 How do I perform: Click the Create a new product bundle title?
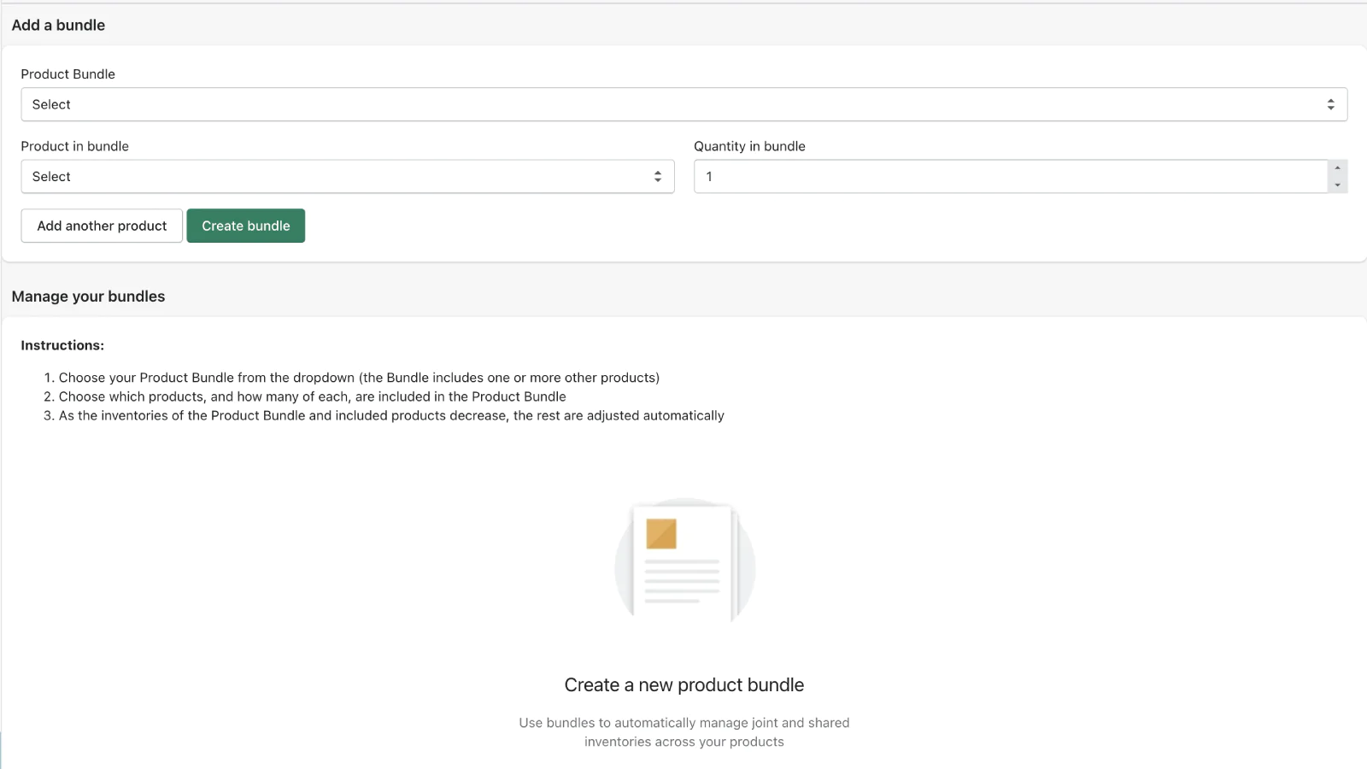683,685
